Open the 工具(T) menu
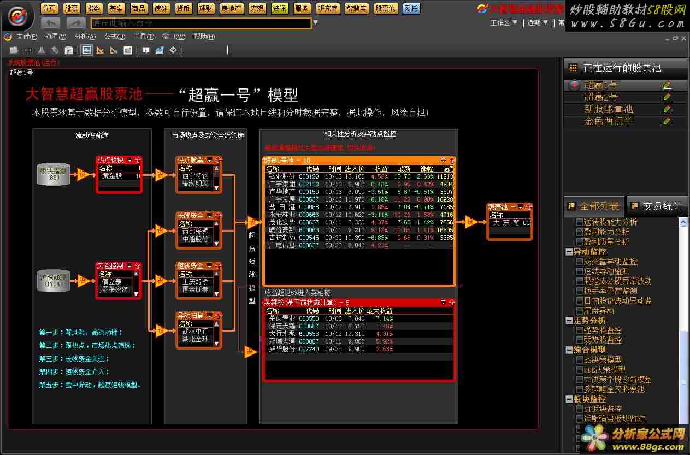Image resolution: width=690 pixels, height=455 pixels. point(144,37)
